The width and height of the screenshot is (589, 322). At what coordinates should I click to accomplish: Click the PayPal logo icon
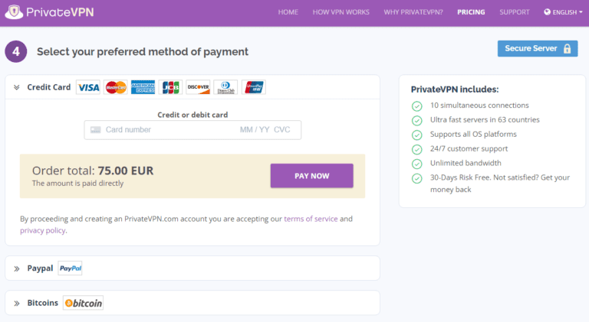(x=70, y=268)
